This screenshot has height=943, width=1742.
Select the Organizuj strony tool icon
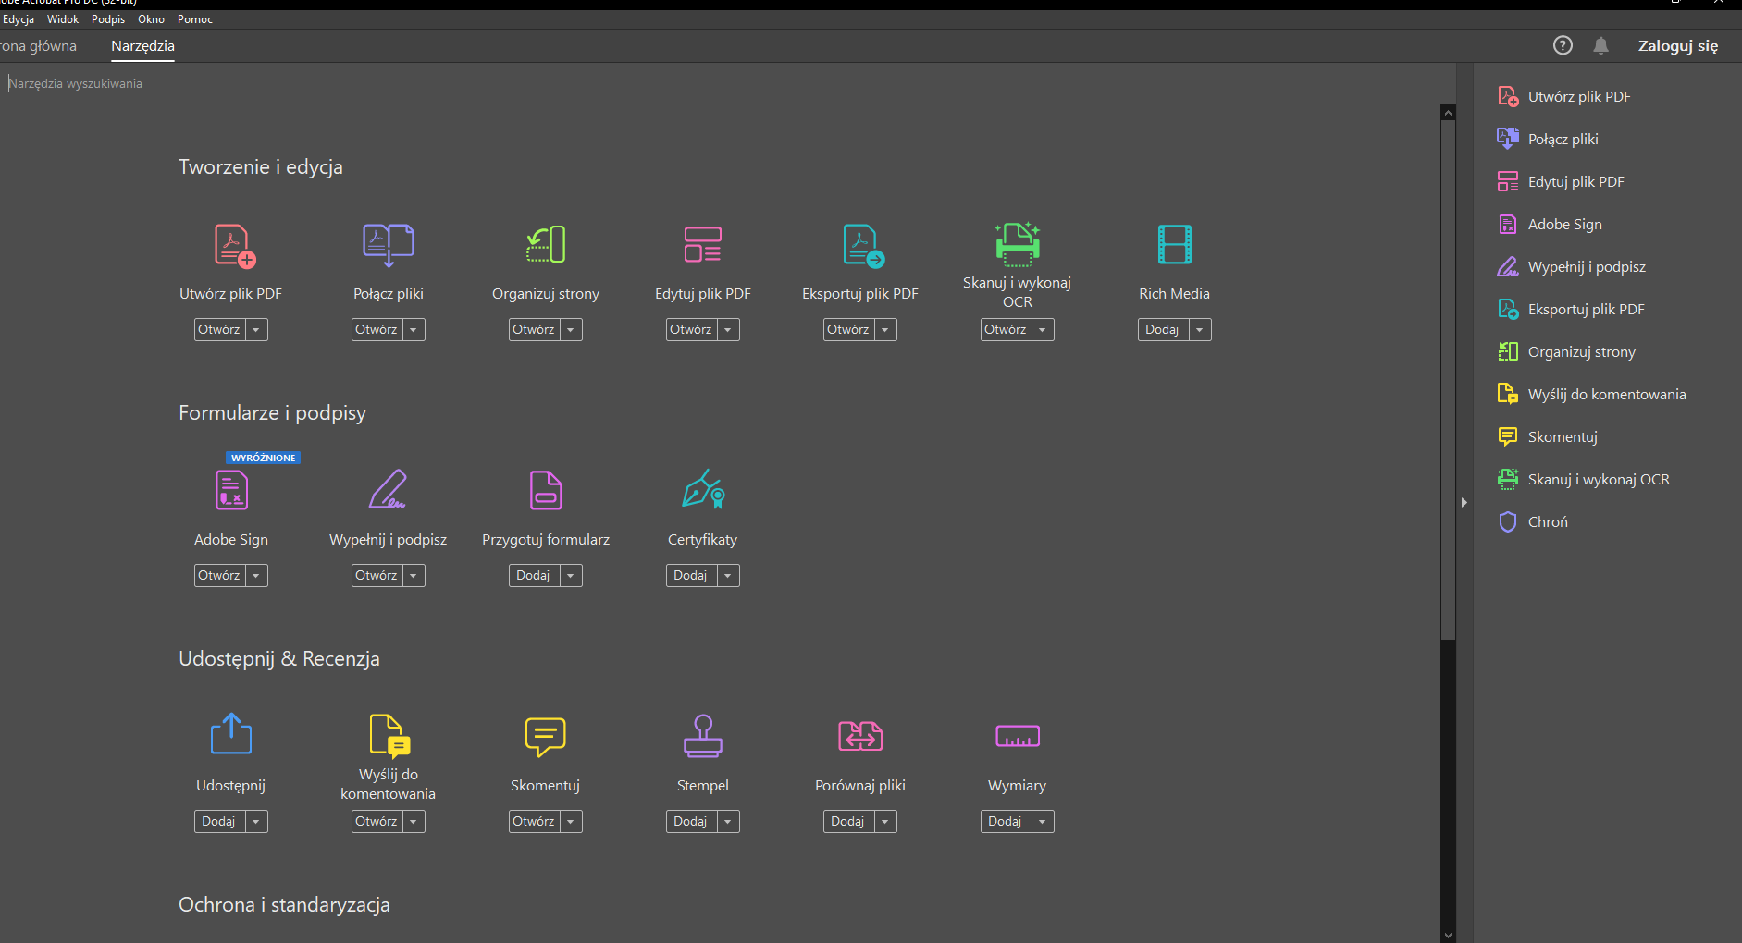(x=546, y=245)
